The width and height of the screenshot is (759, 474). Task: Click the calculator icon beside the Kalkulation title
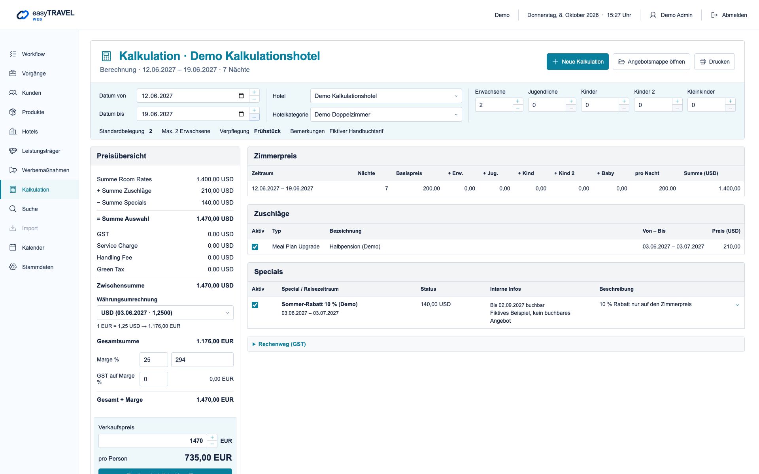(x=106, y=56)
